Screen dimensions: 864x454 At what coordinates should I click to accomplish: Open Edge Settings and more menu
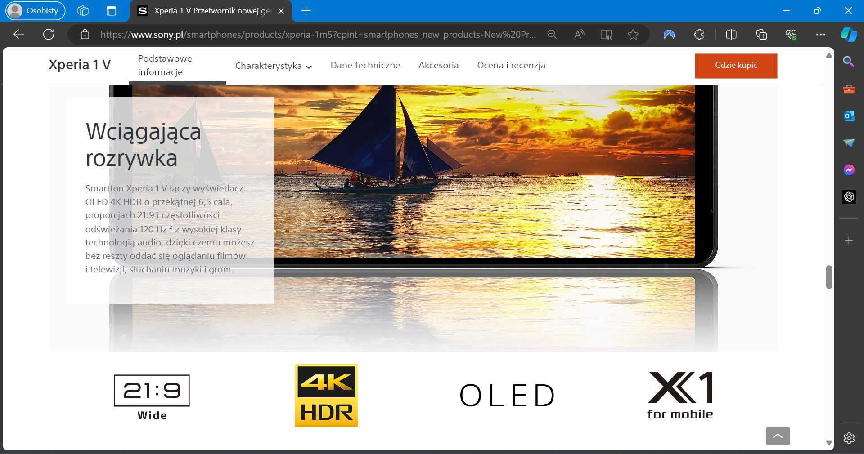pyautogui.click(x=821, y=35)
